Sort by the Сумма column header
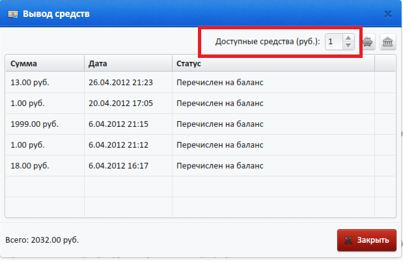Image resolution: width=403 pixels, height=261 pixels. [45, 63]
